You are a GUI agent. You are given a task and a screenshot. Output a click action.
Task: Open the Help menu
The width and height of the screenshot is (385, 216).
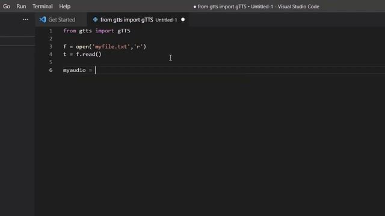click(64, 7)
